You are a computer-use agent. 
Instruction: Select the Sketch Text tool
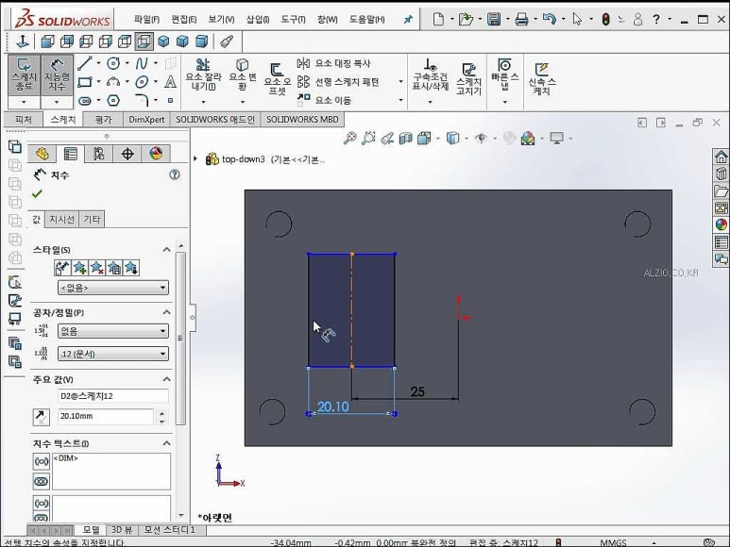coord(170,82)
